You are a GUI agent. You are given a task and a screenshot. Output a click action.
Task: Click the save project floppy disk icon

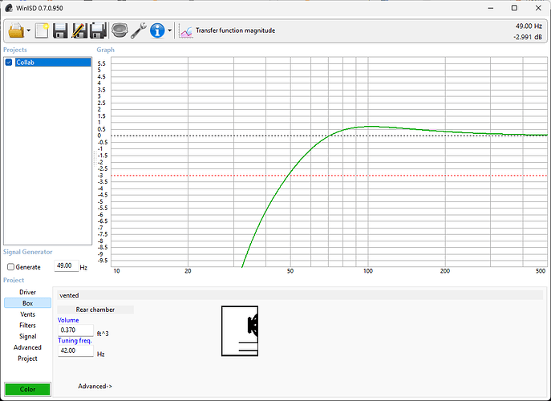(x=61, y=31)
